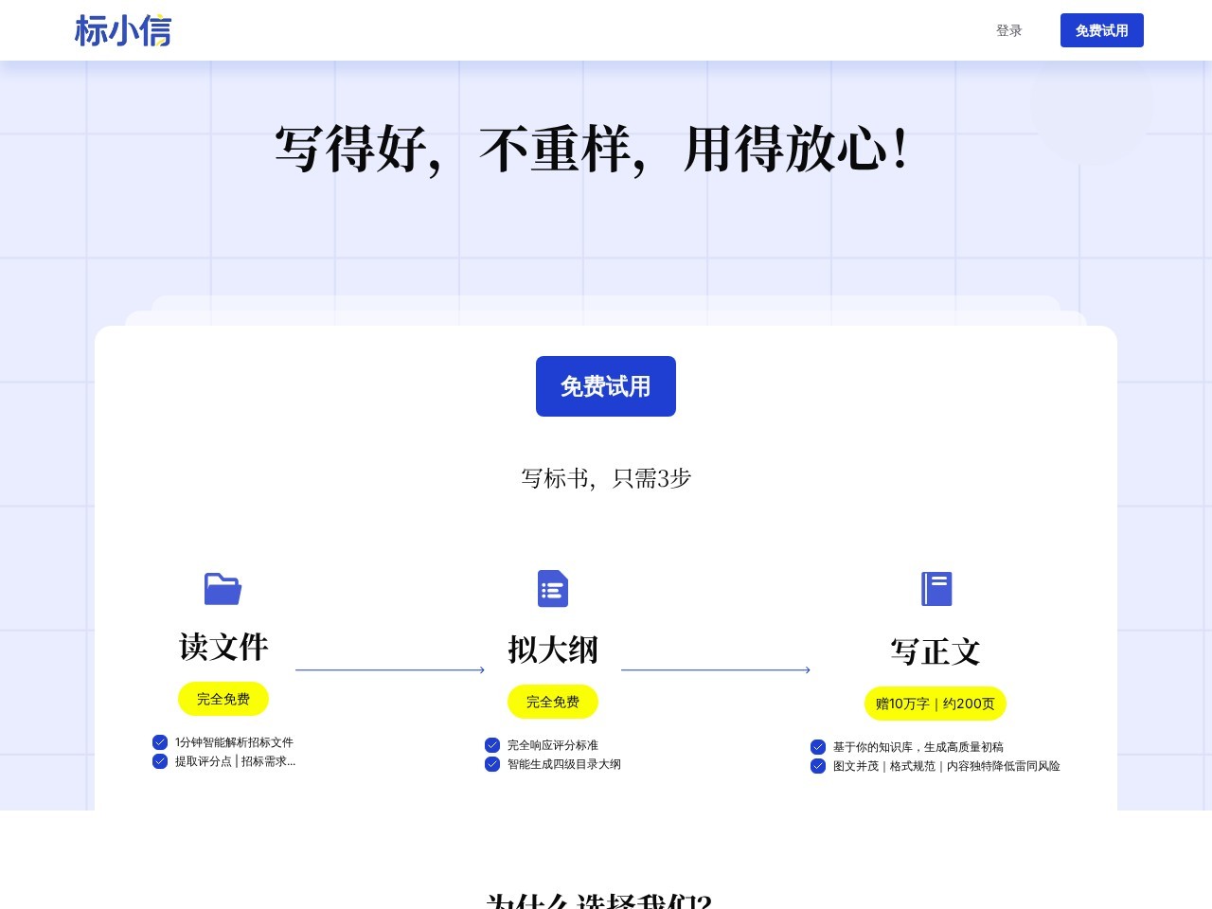Click the text 完全响应评分标准
Screen dimensions: 1212x909
click(553, 745)
